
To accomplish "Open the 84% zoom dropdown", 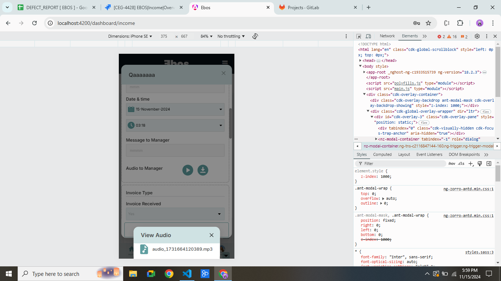I will (x=206, y=36).
